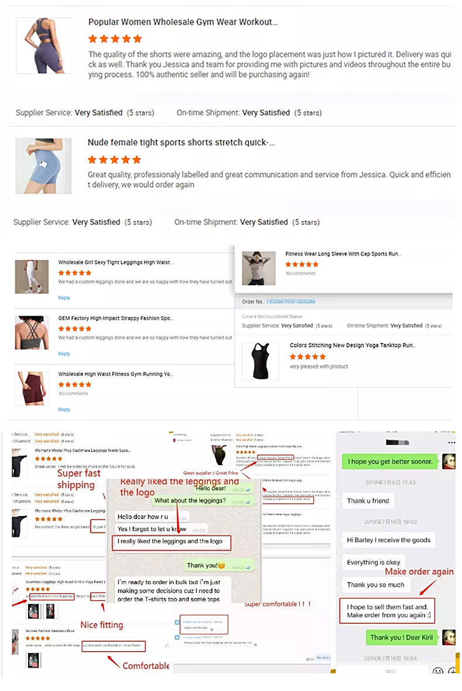
Task: Select the blurred order number link
Action: (x=291, y=302)
